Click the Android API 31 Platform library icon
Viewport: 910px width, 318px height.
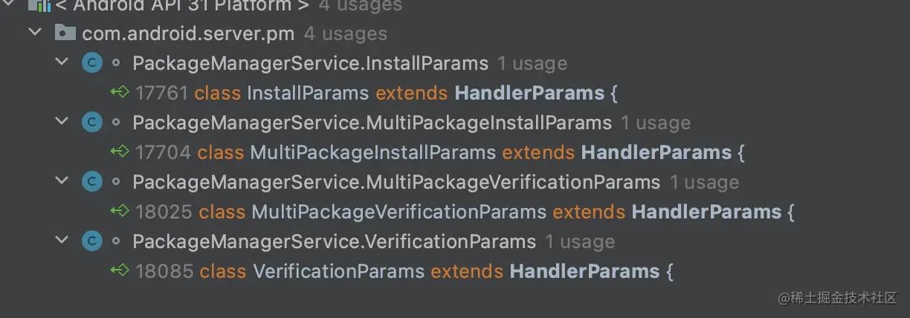point(39,6)
